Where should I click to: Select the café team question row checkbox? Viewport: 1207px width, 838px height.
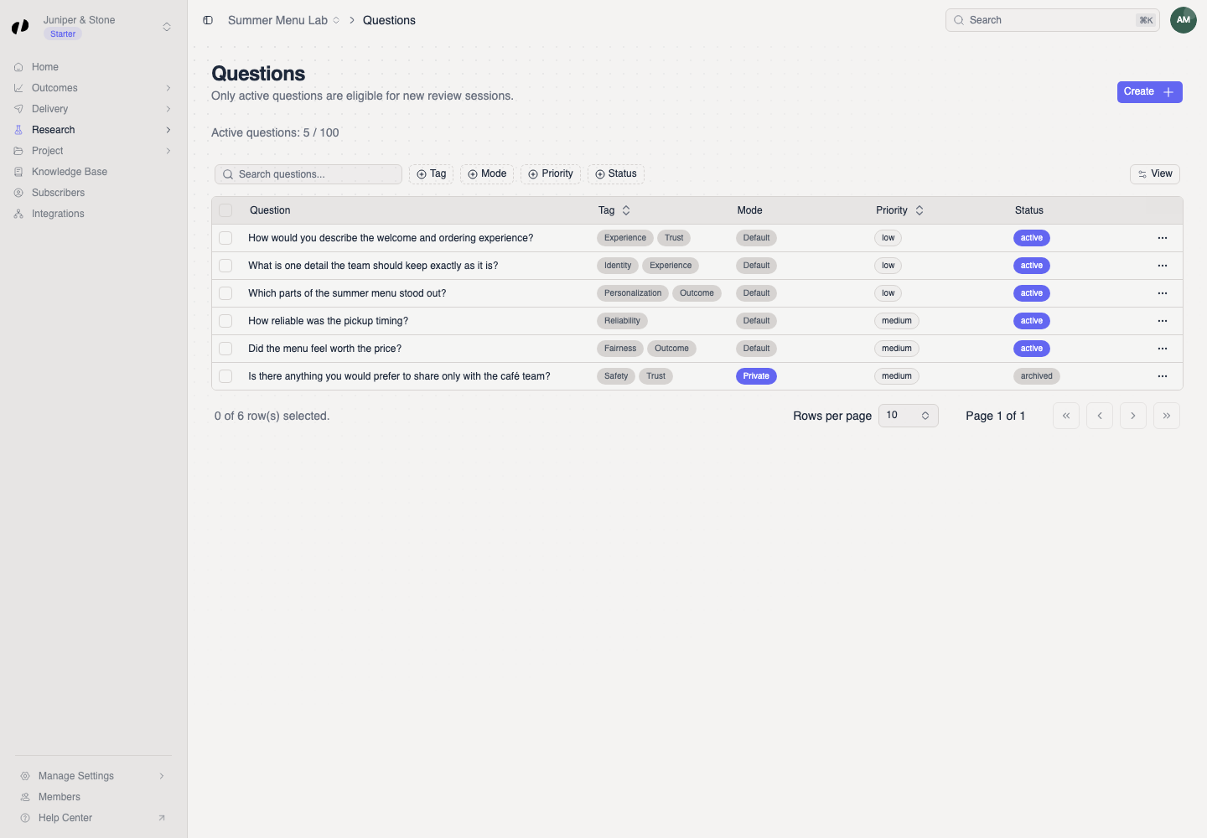[225, 376]
